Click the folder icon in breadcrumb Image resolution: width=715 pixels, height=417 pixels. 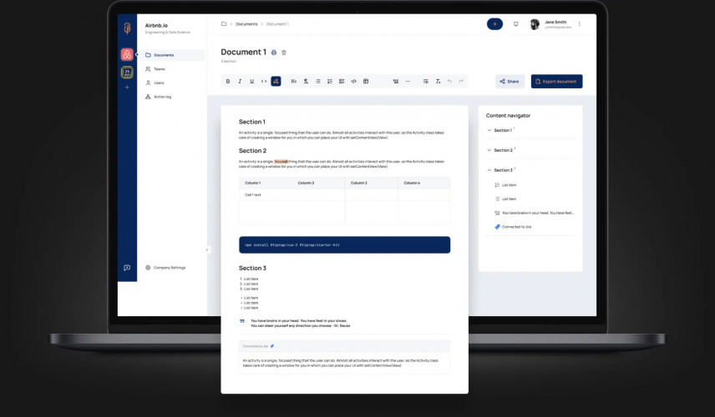[224, 24]
